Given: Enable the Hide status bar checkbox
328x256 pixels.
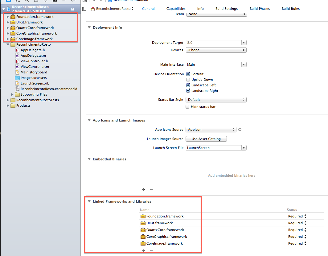Looking at the screenshot, I should pyautogui.click(x=187, y=107).
